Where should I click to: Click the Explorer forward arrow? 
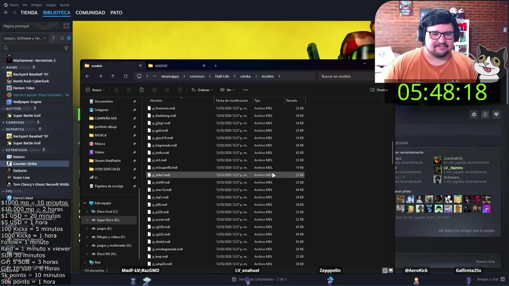tap(100, 76)
